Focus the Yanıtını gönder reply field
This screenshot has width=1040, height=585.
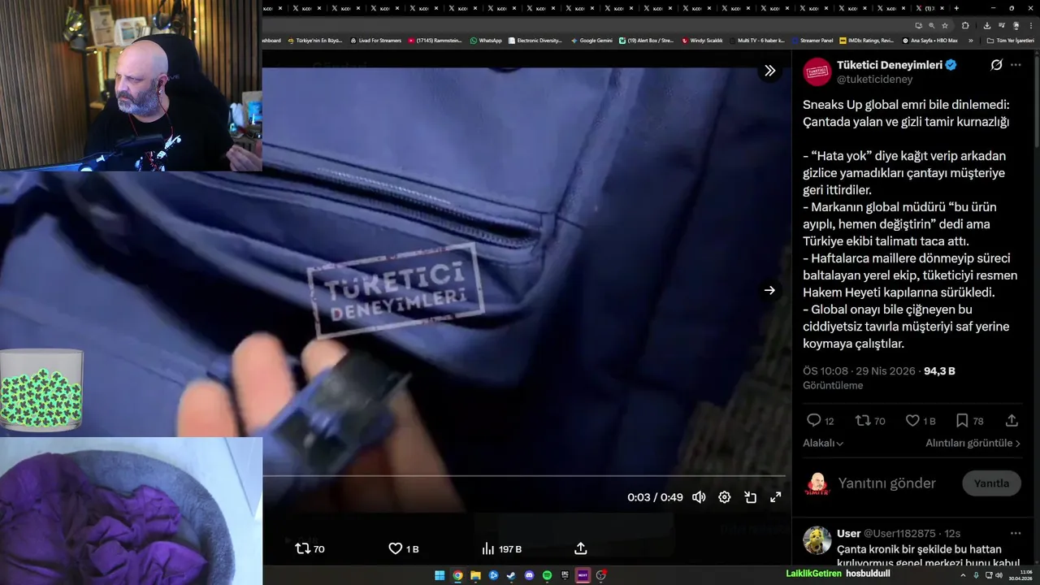point(887,483)
